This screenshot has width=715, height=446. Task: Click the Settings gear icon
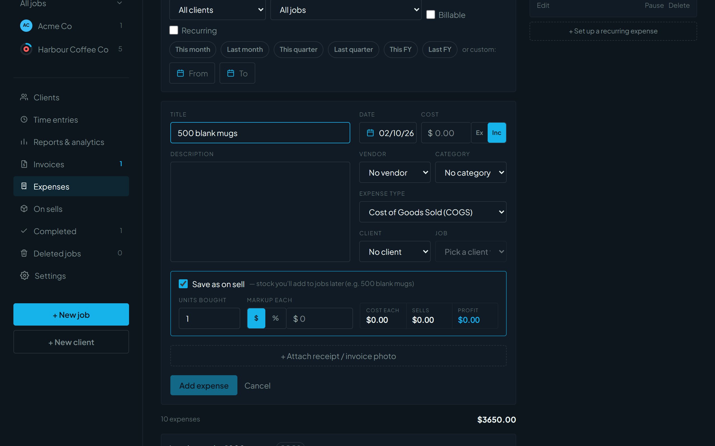pyautogui.click(x=25, y=275)
